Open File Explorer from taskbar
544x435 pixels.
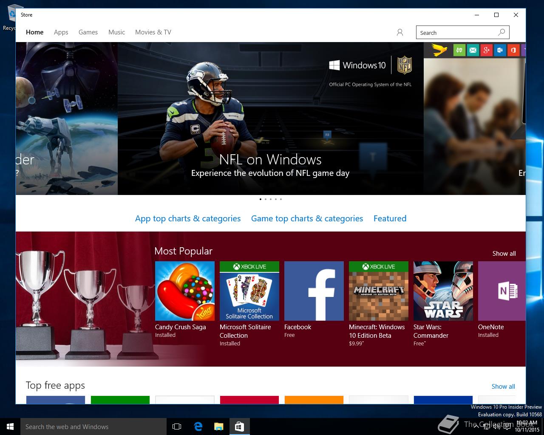point(218,427)
